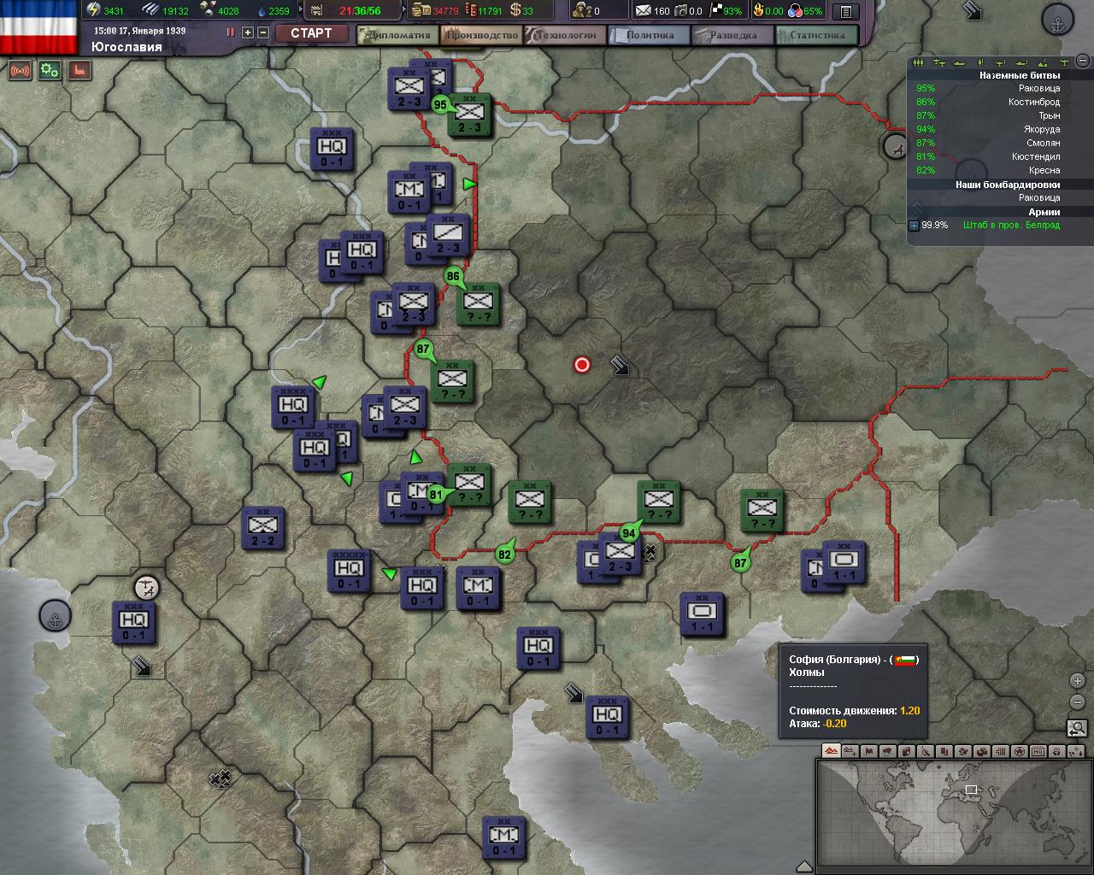Screen dimensions: 1094x875
Task: Open the Политика tab
Action: click(x=649, y=35)
